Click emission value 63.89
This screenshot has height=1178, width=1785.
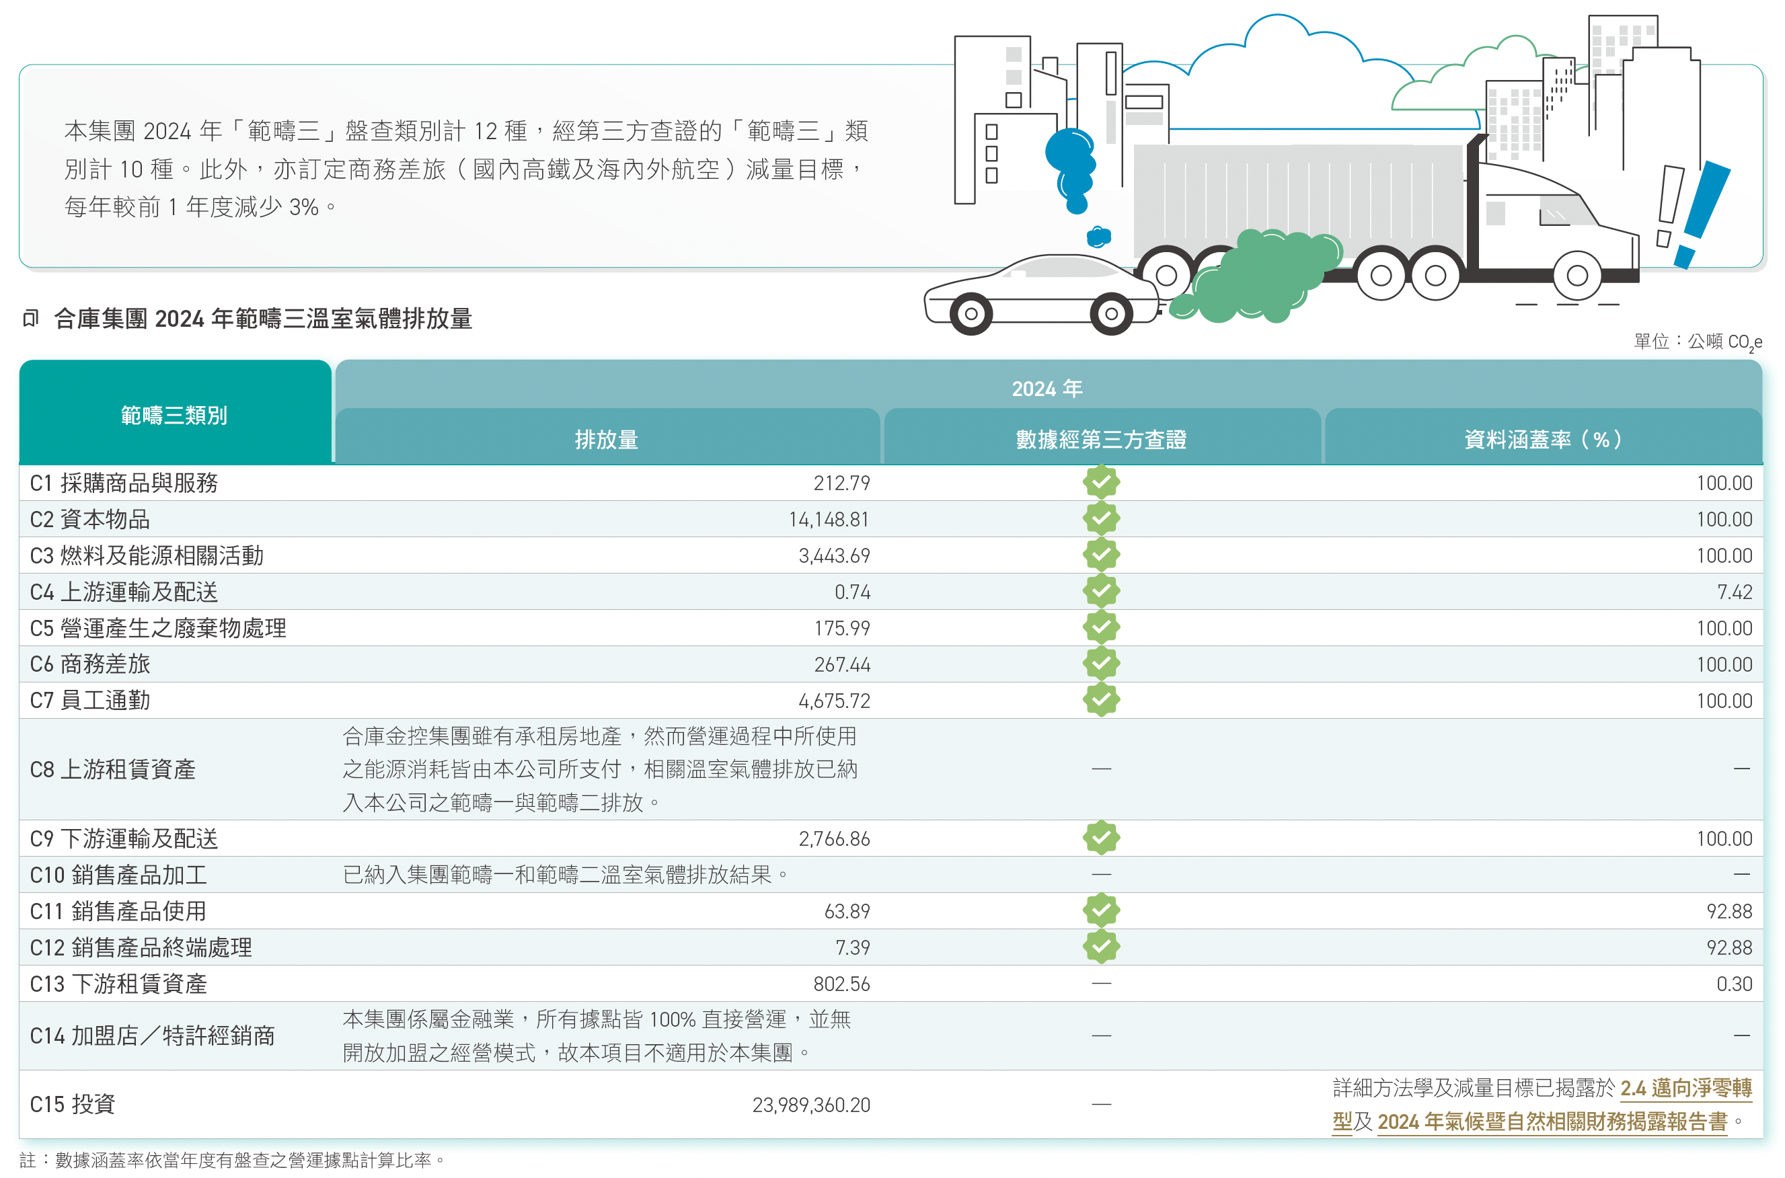tap(847, 911)
